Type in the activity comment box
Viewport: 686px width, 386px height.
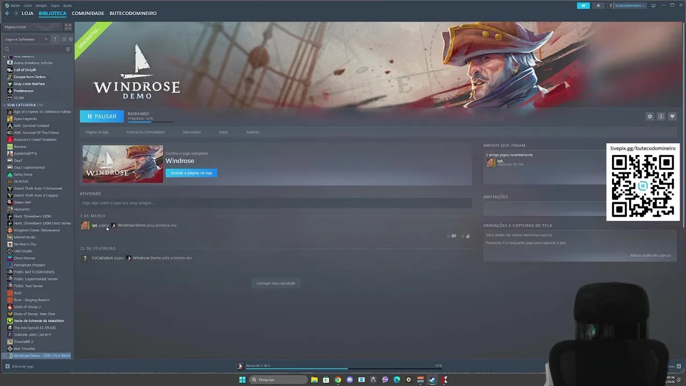click(276, 203)
